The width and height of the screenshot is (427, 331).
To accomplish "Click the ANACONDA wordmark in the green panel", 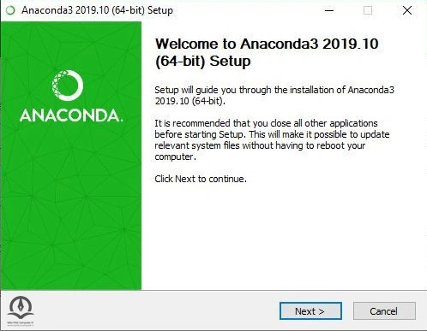I will coord(71,115).
